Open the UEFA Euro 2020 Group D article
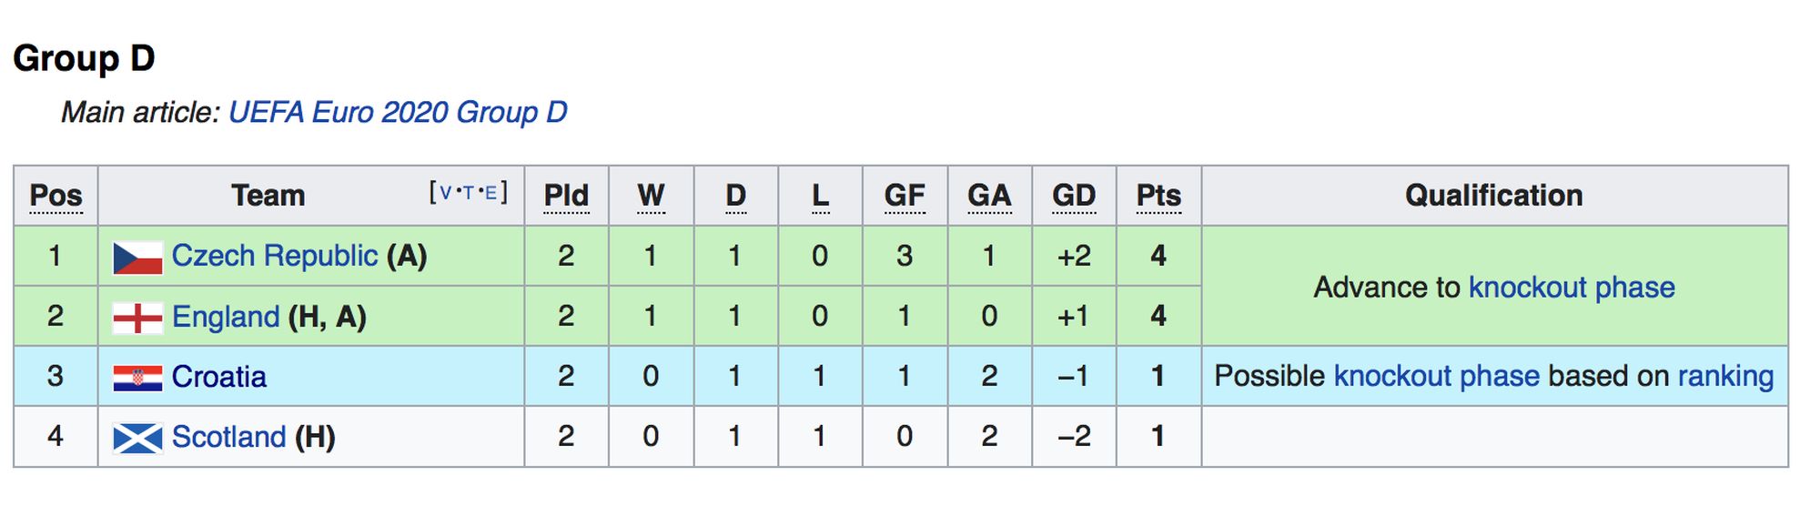 (398, 112)
